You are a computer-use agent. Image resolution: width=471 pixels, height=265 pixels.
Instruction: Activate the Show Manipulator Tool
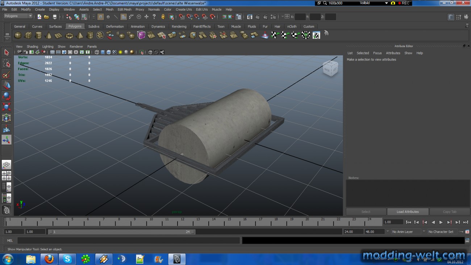(x=7, y=140)
